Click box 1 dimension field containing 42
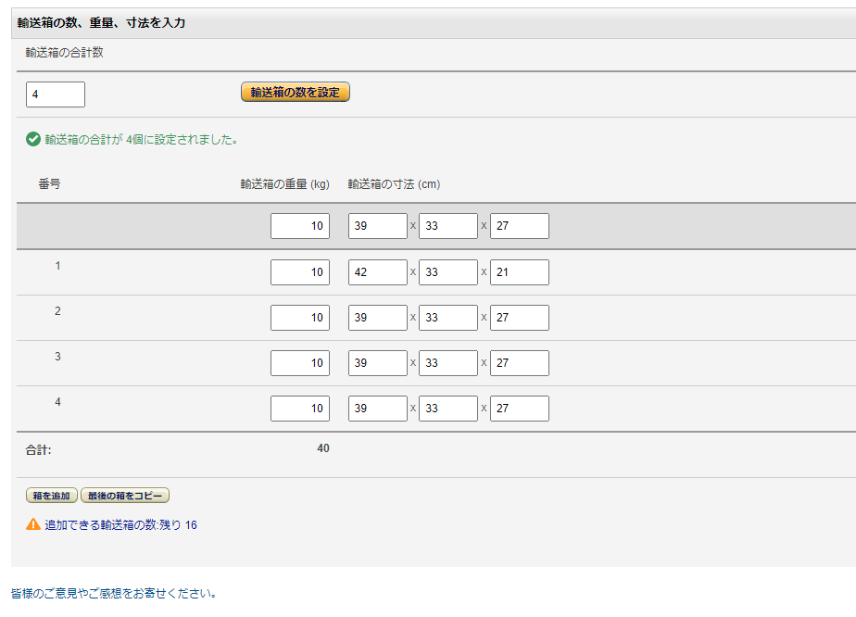This screenshot has height=617, width=856. 377,272
